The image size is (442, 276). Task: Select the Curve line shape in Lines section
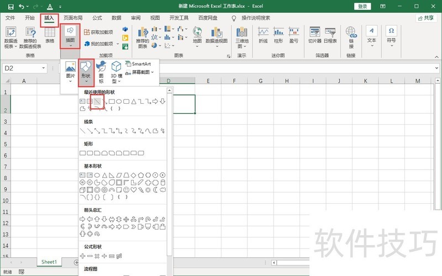coord(148,131)
